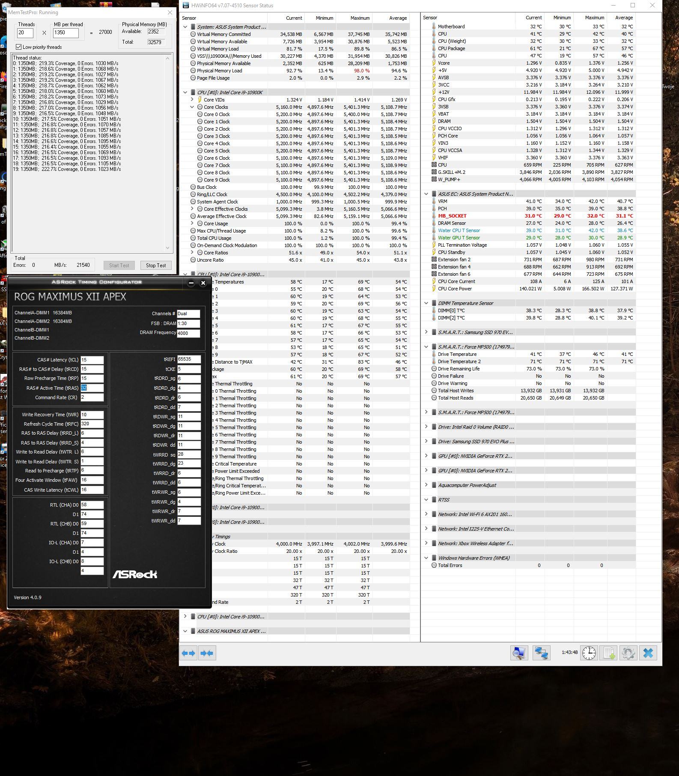
Task: Expand the S.M.A.R.T. Samsung SSD 970 group
Action: [426, 332]
